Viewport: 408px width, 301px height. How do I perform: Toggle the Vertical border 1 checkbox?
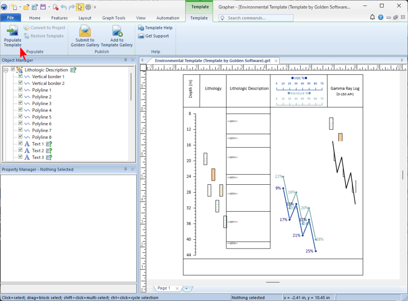click(x=20, y=76)
